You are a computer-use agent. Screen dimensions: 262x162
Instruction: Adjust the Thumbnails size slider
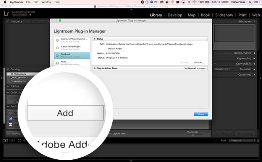tap(193, 135)
